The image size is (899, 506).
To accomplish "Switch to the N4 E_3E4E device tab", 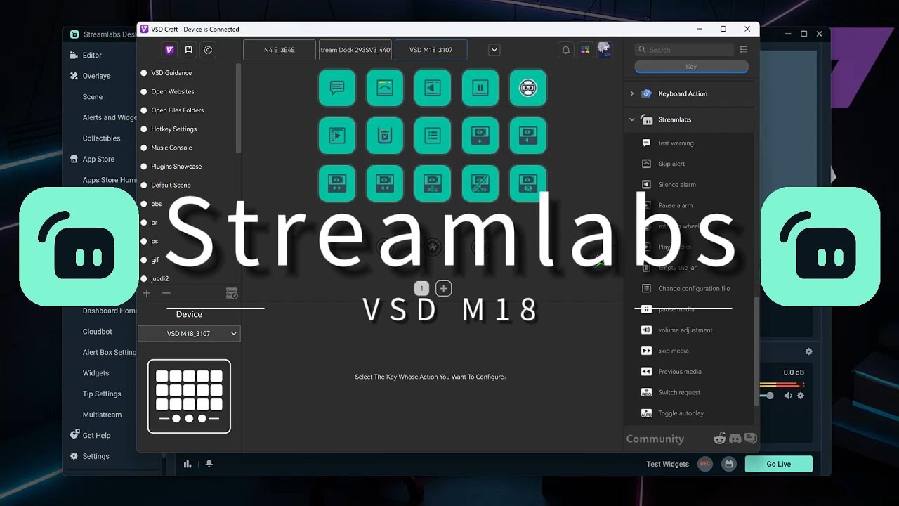I will (280, 50).
